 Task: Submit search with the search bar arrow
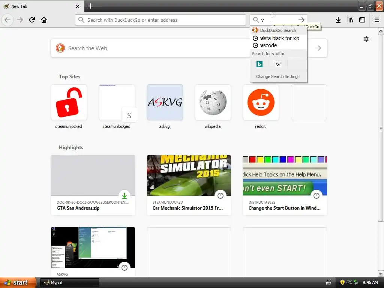[301, 20]
